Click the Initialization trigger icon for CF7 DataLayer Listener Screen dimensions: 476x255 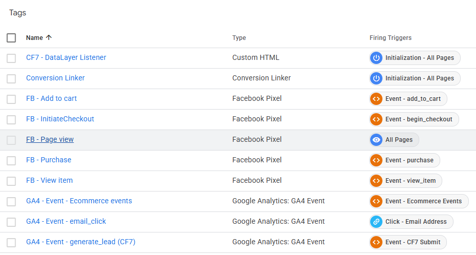[376, 58]
